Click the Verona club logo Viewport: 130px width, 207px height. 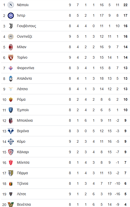click(x=11, y=131)
